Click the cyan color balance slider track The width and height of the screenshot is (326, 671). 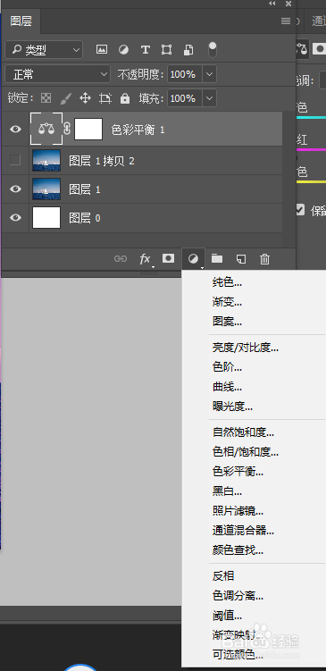coord(311,117)
